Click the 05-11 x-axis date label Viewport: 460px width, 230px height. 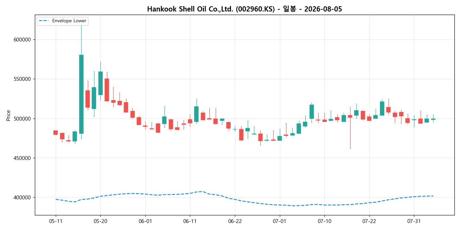pos(56,221)
